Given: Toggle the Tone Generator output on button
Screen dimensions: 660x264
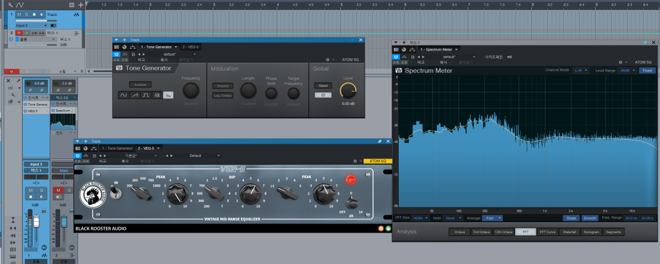Looking at the screenshot, I should [x=323, y=95].
